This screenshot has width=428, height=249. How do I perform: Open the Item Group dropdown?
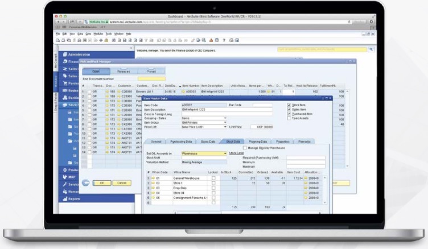tap(224, 122)
